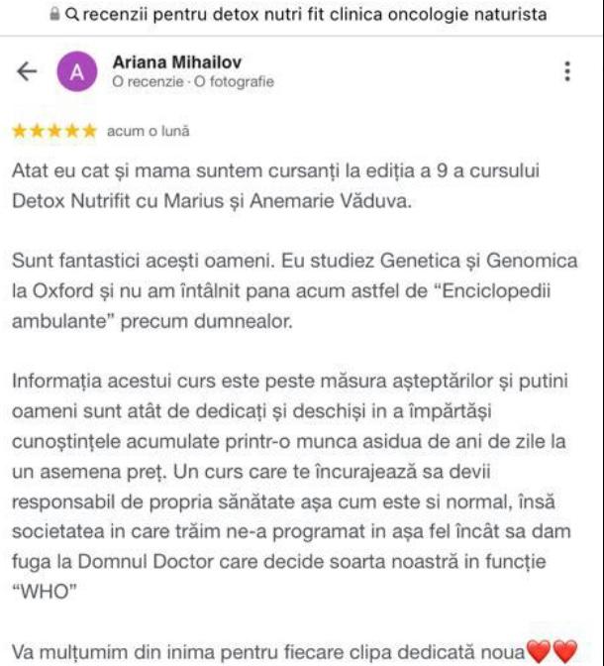
Task: Click the first yellow rating star
Action: (x=20, y=131)
